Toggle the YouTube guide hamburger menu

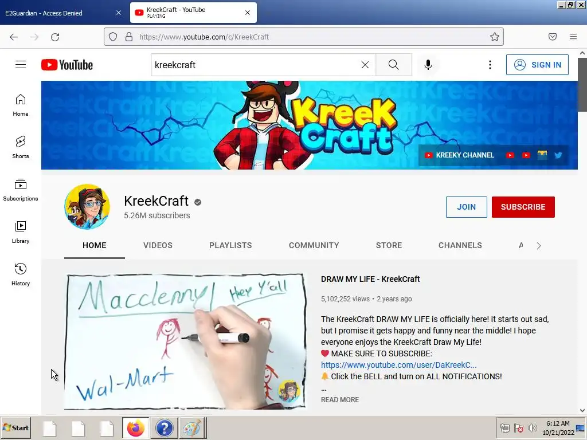[21, 65]
